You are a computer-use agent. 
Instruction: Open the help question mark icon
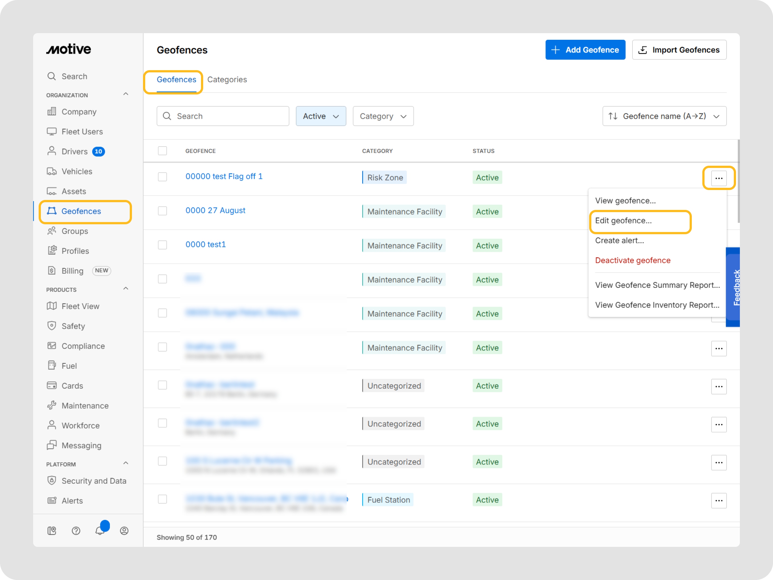(76, 531)
